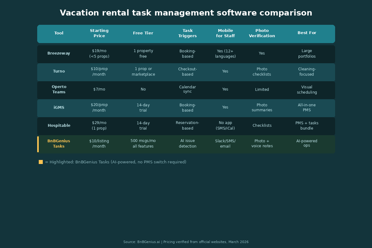Screen dimensions: 372x248
Task: Click the 'Yes (12+ languages)' cell
Action: pyautogui.click(x=225, y=54)
